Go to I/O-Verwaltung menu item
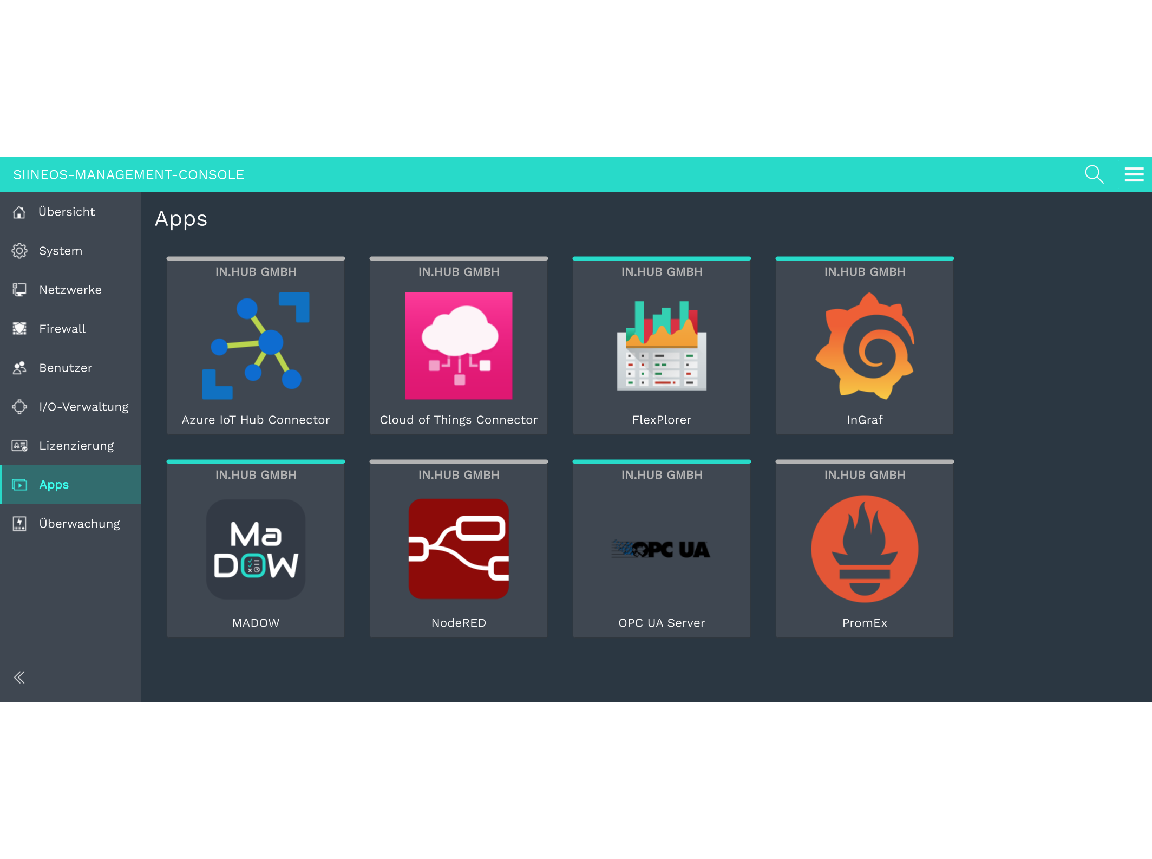Screen dimensions: 1152x859 click(x=70, y=407)
